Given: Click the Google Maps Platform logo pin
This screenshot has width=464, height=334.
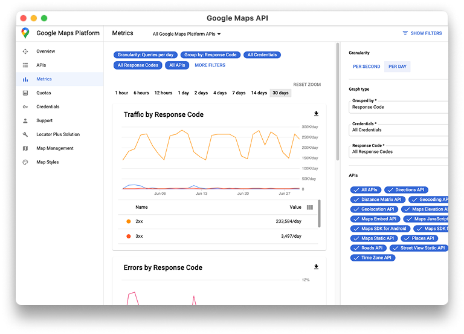Looking at the screenshot, I should click(x=25, y=33).
